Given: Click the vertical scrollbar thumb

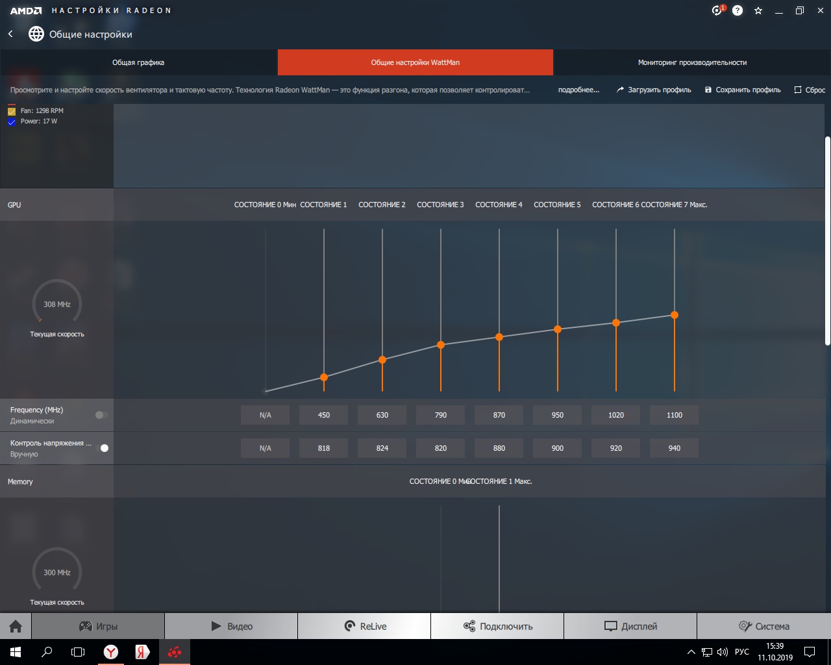Looking at the screenshot, I should (828, 241).
